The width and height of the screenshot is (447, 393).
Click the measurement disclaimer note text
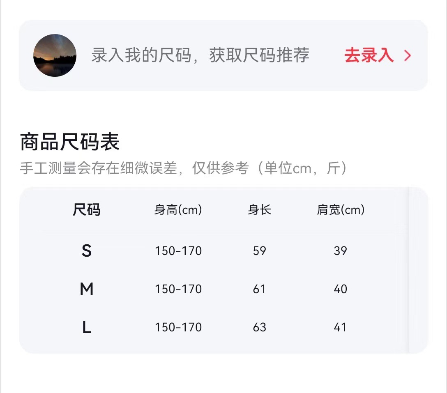coord(183,168)
